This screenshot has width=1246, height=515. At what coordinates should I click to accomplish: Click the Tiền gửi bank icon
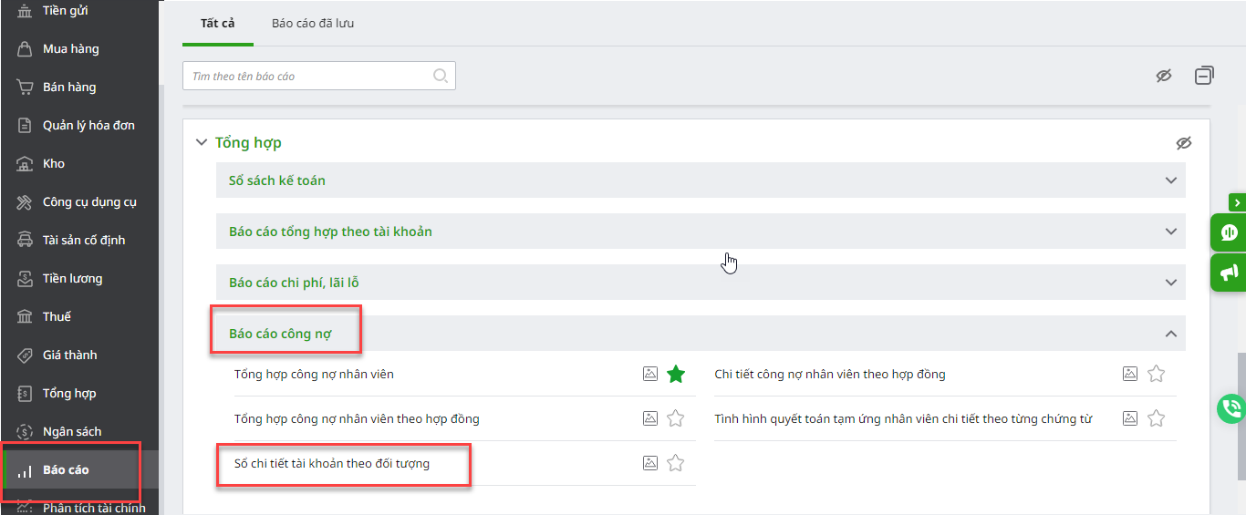25,11
